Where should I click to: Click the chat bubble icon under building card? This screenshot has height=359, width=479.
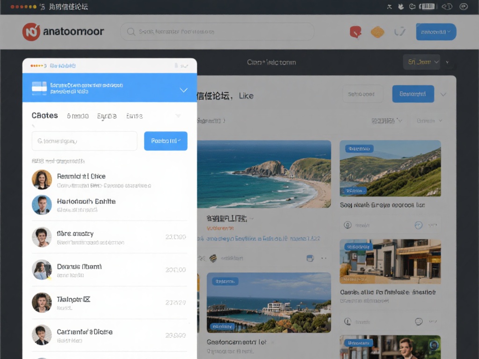coord(419,322)
